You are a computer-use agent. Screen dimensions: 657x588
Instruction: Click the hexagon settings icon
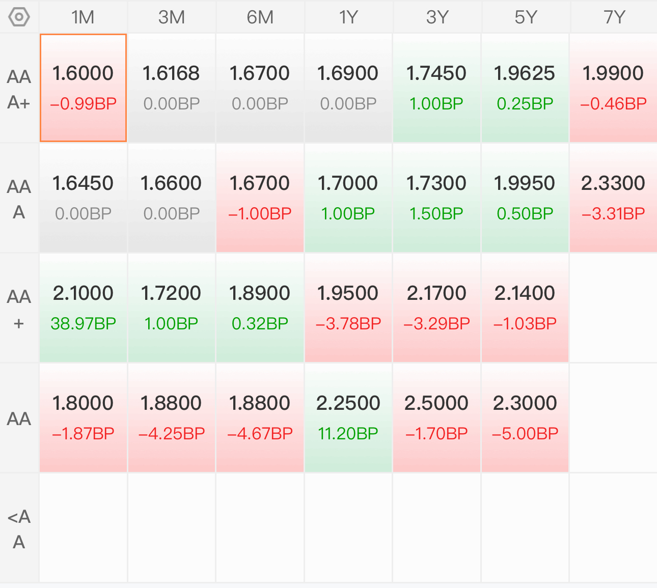point(19,17)
